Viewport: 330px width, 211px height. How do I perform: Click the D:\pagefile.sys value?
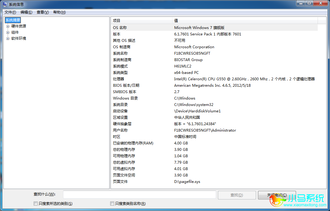(x=187, y=182)
